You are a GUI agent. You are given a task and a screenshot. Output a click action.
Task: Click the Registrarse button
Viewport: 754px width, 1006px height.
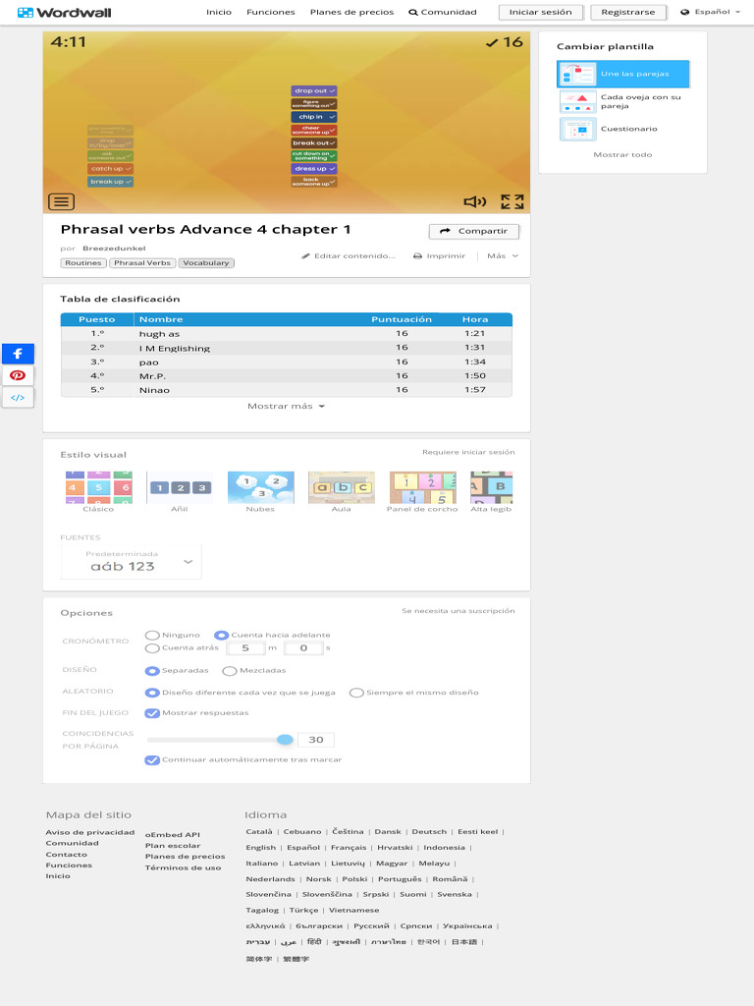coord(628,12)
